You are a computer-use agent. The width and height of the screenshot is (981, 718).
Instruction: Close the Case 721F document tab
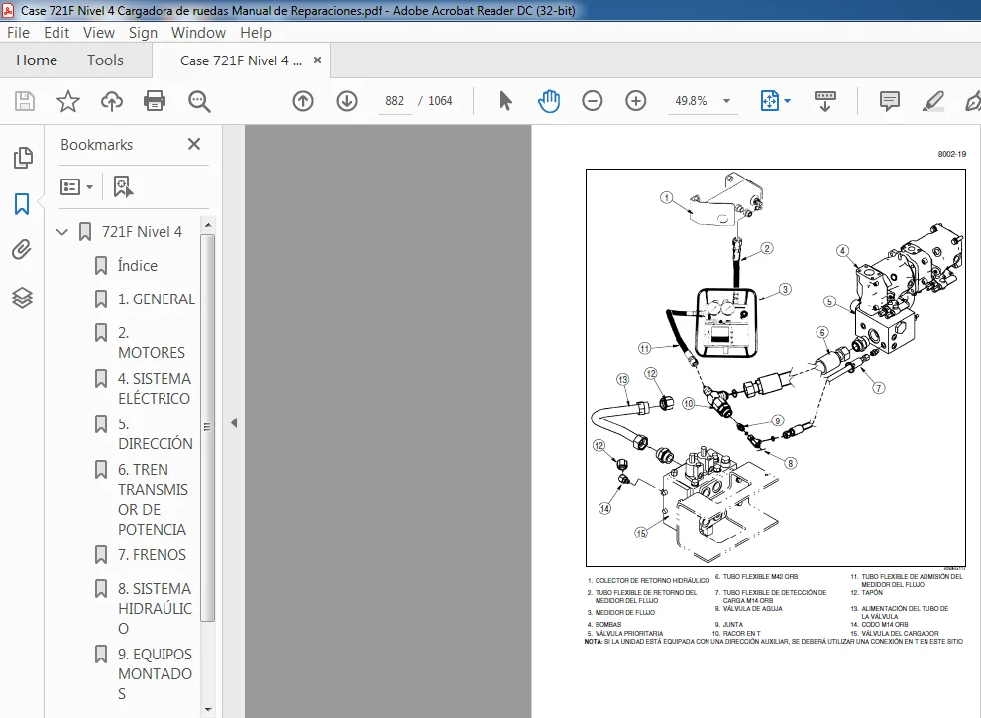click(x=317, y=60)
